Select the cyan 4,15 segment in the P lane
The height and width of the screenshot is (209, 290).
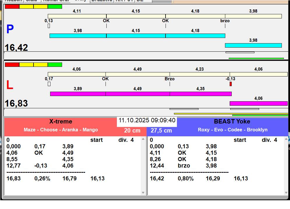[136, 36]
